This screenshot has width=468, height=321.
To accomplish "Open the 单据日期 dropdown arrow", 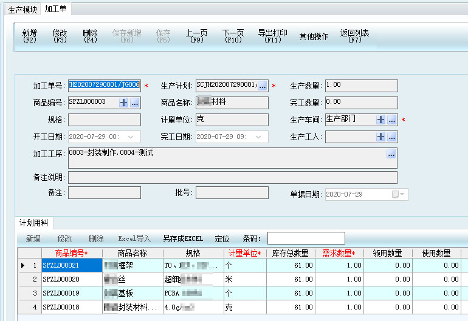I will 402,194.
